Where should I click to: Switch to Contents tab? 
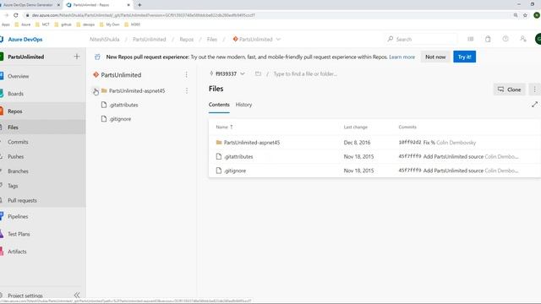[x=219, y=105]
